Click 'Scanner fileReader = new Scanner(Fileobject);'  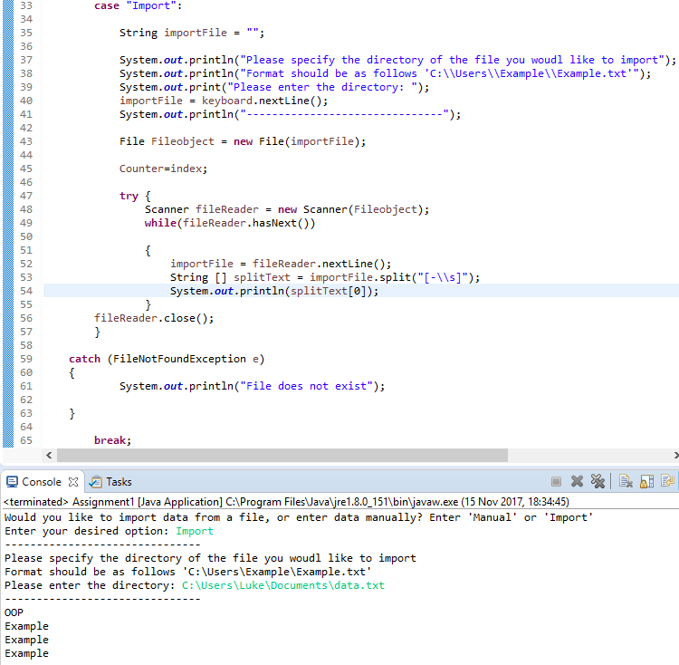pos(287,209)
